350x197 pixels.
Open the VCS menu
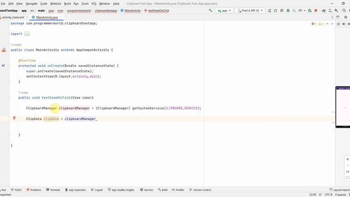tap(94, 4)
